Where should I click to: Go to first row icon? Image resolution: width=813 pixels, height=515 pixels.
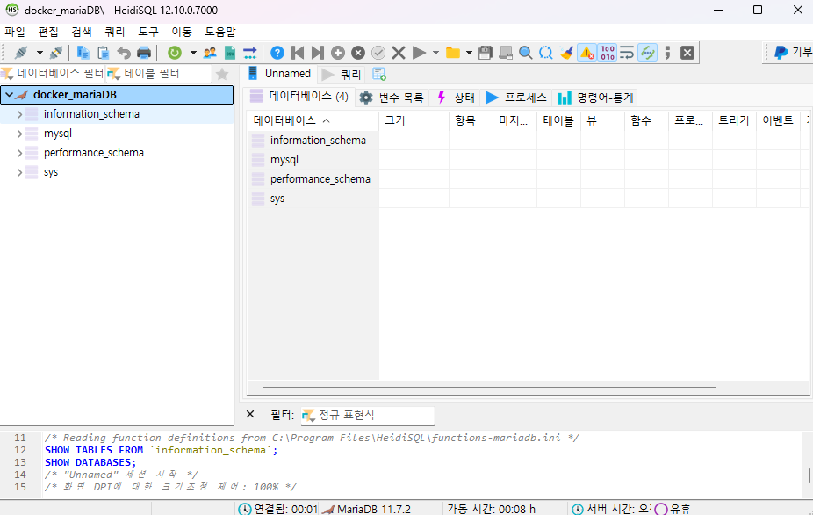(298, 53)
